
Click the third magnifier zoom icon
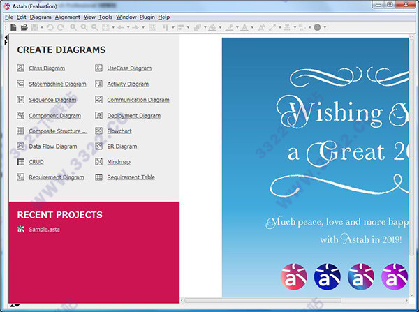click(x=94, y=27)
